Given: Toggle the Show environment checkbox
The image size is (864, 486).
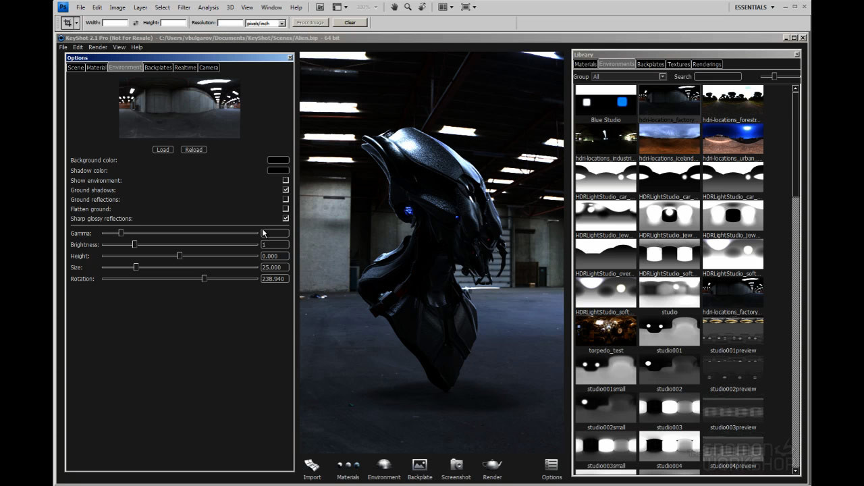Looking at the screenshot, I should [x=286, y=180].
